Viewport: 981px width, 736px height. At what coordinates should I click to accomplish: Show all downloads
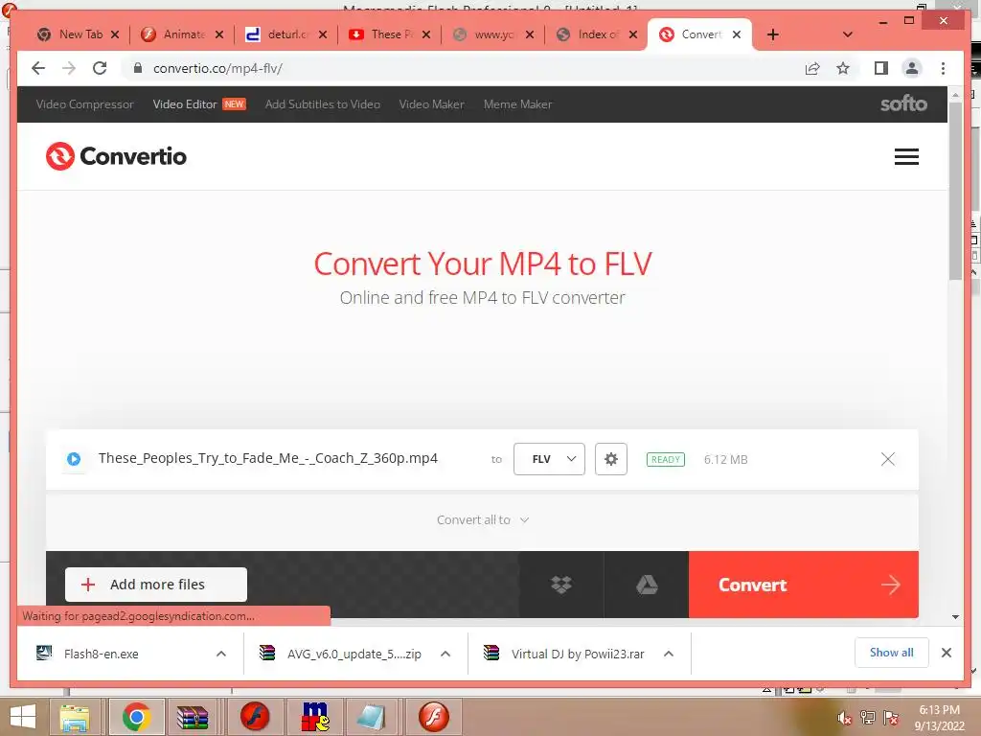[892, 653]
